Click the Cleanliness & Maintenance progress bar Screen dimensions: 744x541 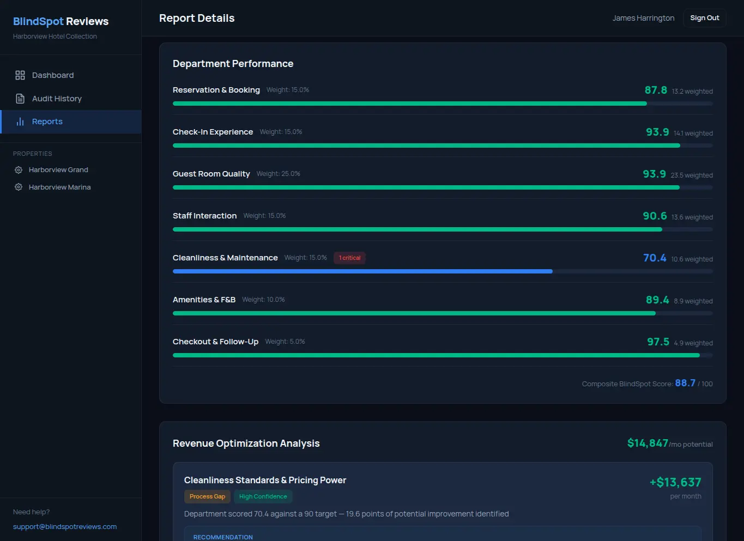443,271
